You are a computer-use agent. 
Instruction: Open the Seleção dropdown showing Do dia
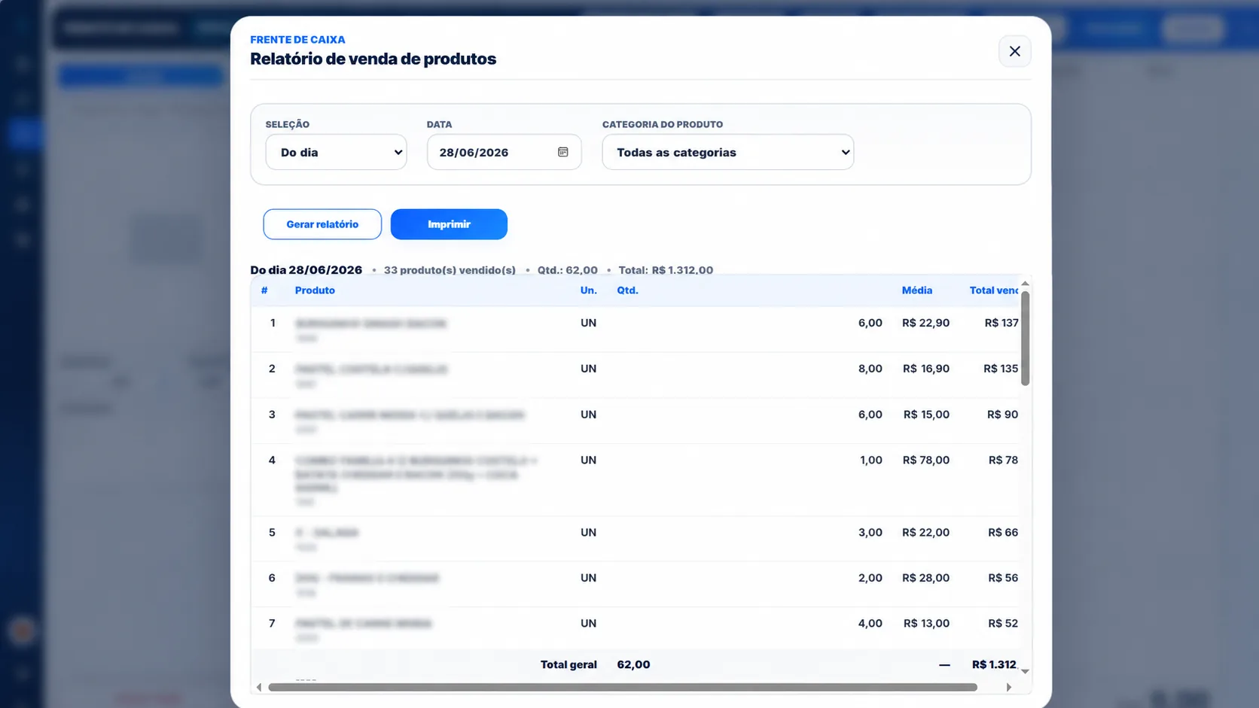pyautogui.click(x=336, y=152)
